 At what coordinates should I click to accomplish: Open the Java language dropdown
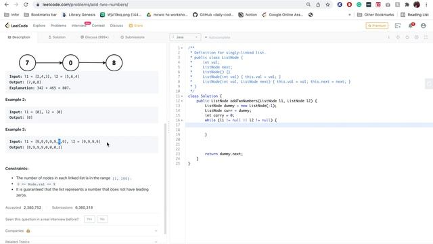coord(185,37)
